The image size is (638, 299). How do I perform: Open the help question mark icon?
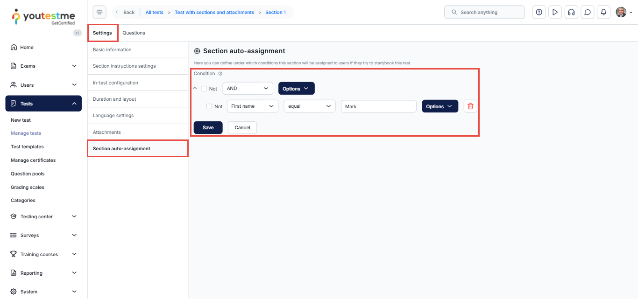click(x=539, y=12)
